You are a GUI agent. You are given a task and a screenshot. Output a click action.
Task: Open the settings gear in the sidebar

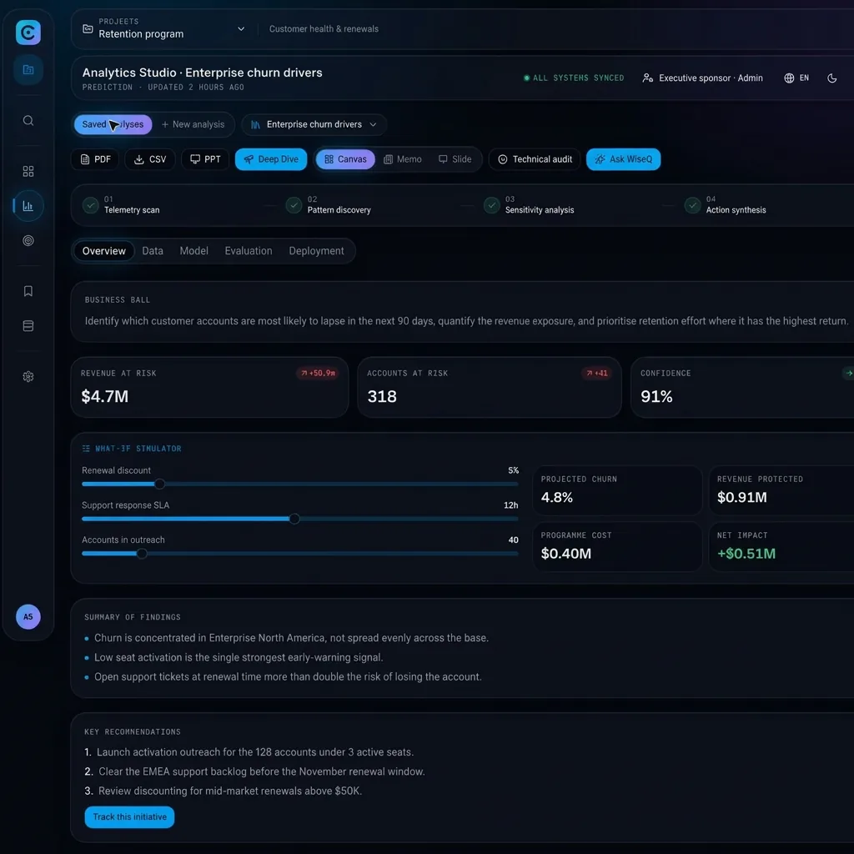pos(28,377)
